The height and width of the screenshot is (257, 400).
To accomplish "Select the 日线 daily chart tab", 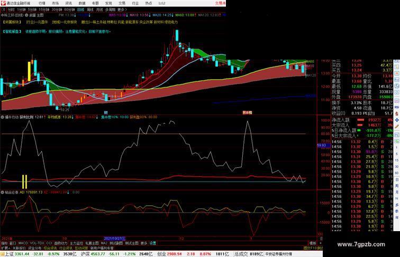I will [x=80, y=9].
